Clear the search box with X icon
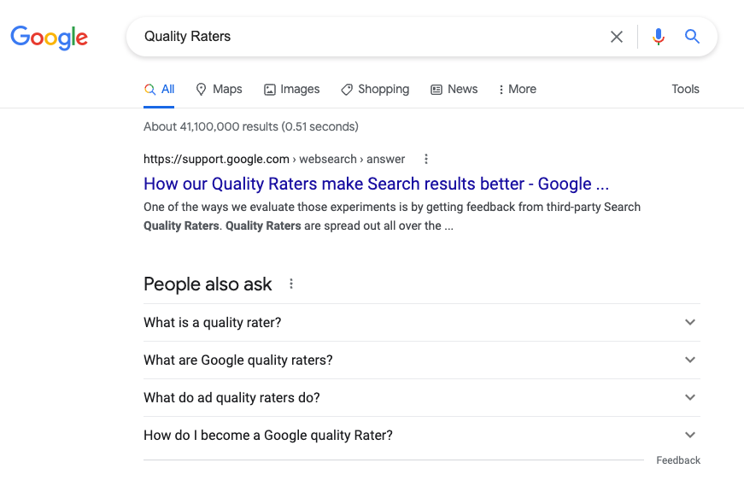The image size is (744, 492). pyautogui.click(x=617, y=37)
